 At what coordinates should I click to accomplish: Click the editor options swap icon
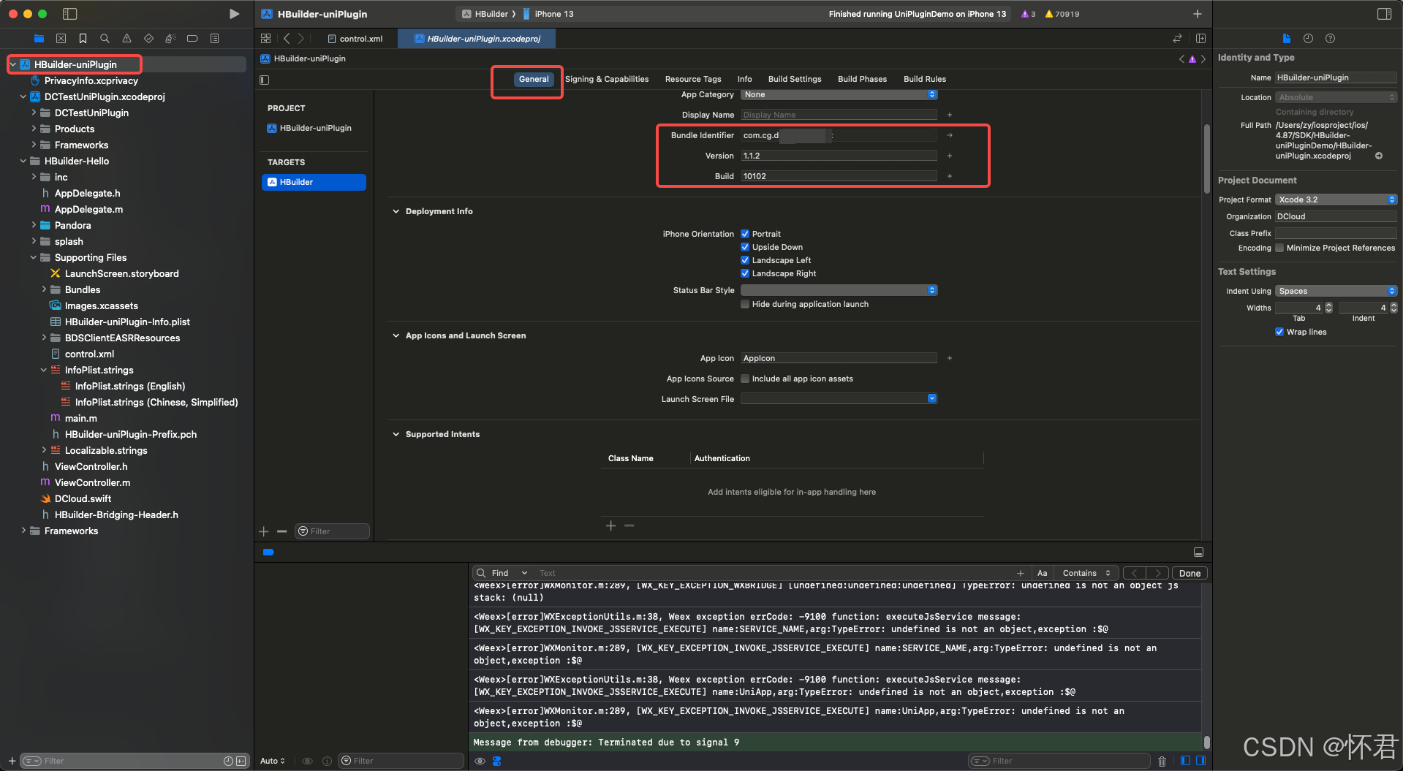point(1177,38)
